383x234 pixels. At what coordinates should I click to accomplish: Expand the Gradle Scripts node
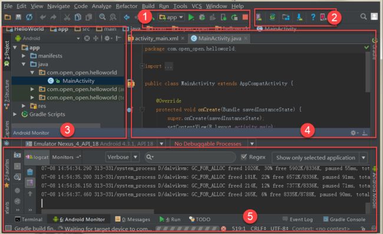15,114
